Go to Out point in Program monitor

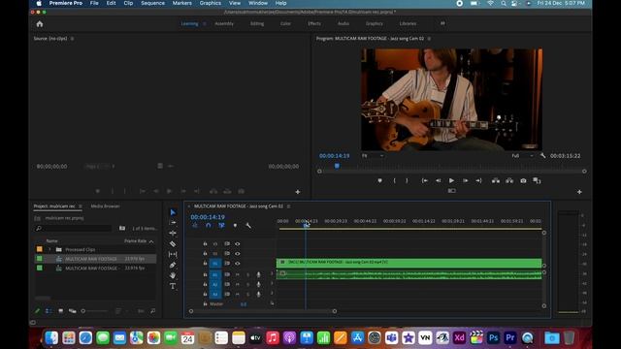pyautogui.click(x=478, y=180)
